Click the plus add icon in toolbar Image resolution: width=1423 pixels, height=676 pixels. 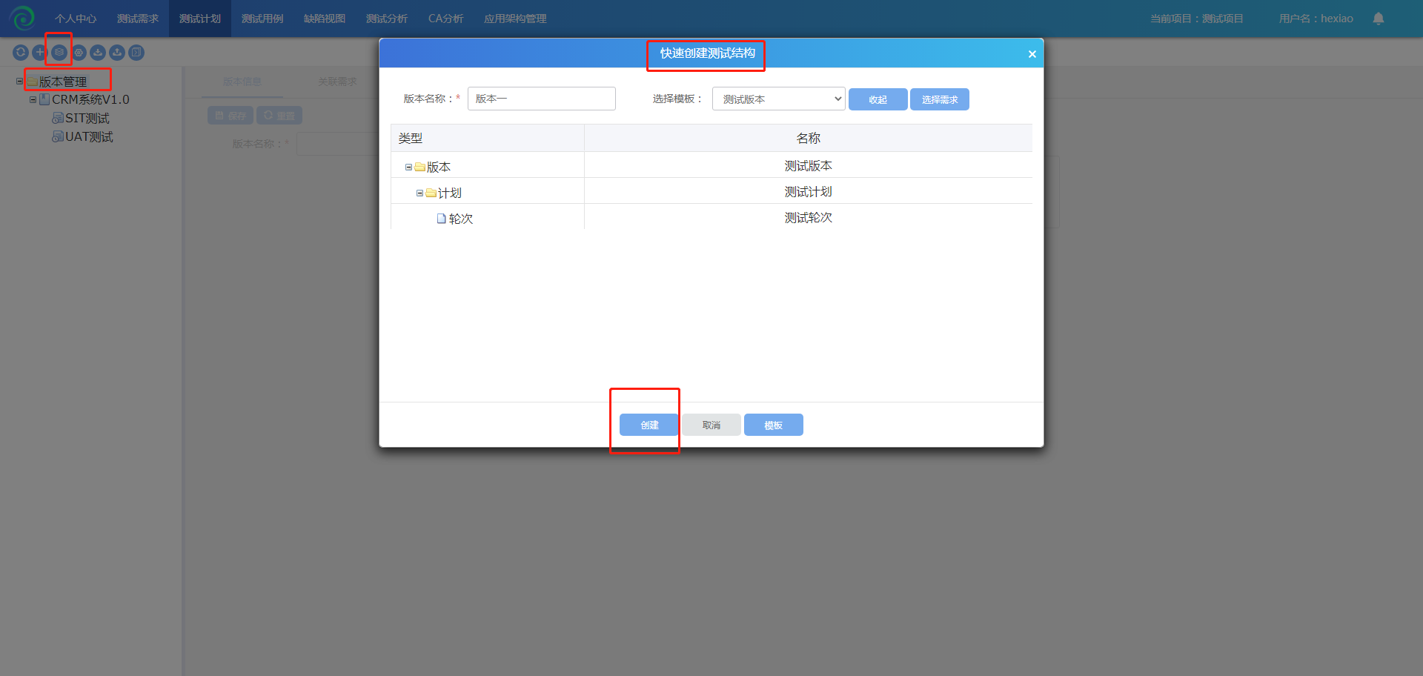tap(40, 53)
